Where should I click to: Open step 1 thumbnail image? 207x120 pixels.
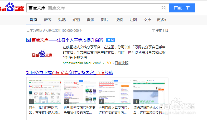coord(45,92)
